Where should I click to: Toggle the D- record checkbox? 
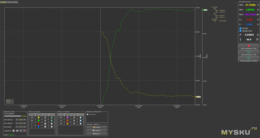(x=45, y=127)
